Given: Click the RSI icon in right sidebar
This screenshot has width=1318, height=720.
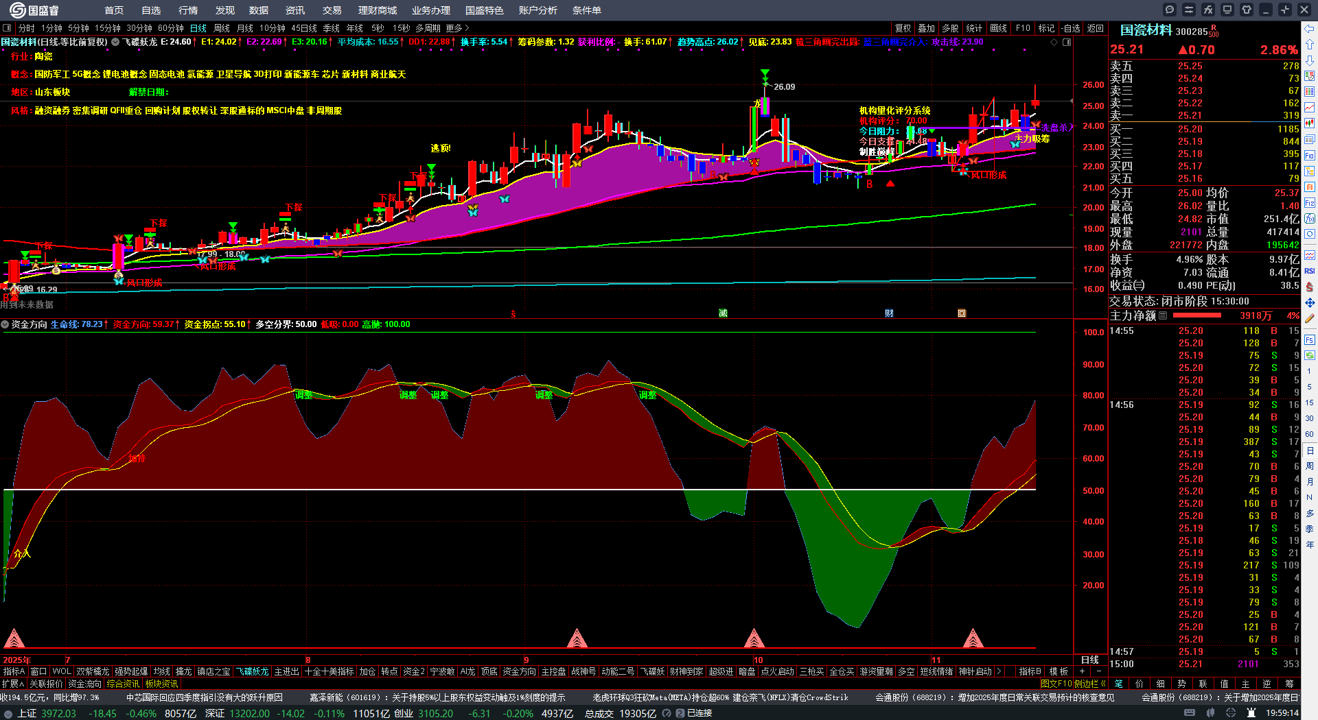Looking at the screenshot, I should coord(1310,271).
